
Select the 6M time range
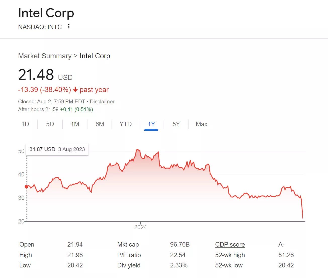tap(100, 124)
